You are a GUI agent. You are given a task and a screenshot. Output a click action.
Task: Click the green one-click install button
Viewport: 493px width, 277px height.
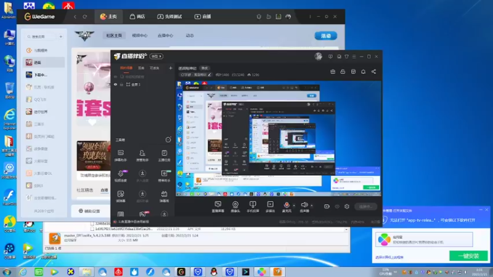click(x=468, y=255)
